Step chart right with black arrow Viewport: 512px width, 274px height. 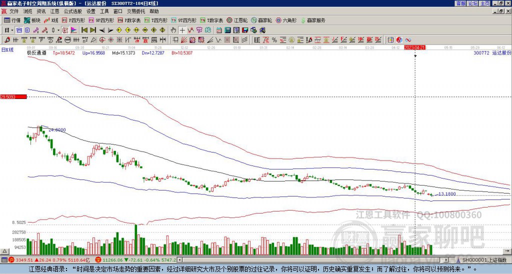(110, 30)
